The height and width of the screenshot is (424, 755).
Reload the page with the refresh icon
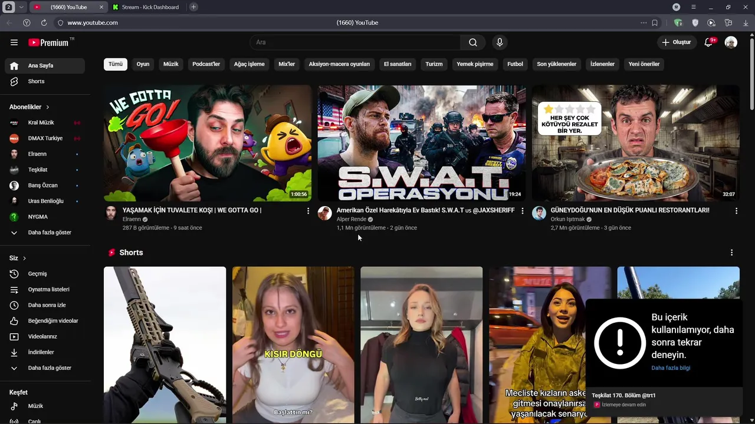[44, 23]
